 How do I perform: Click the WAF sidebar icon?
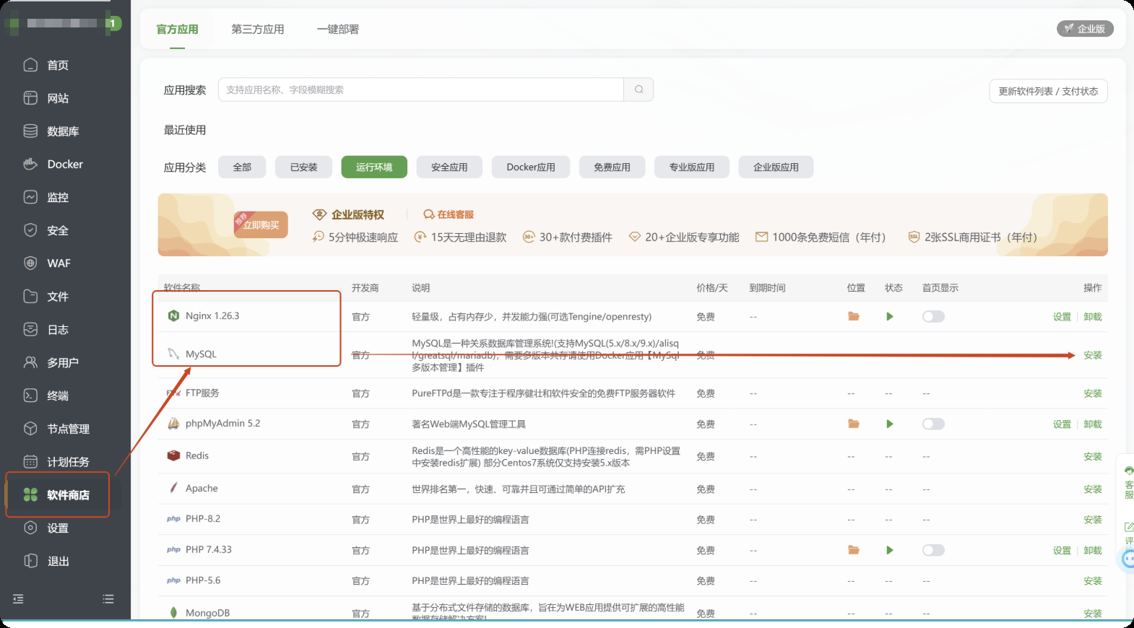pyautogui.click(x=30, y=263)
